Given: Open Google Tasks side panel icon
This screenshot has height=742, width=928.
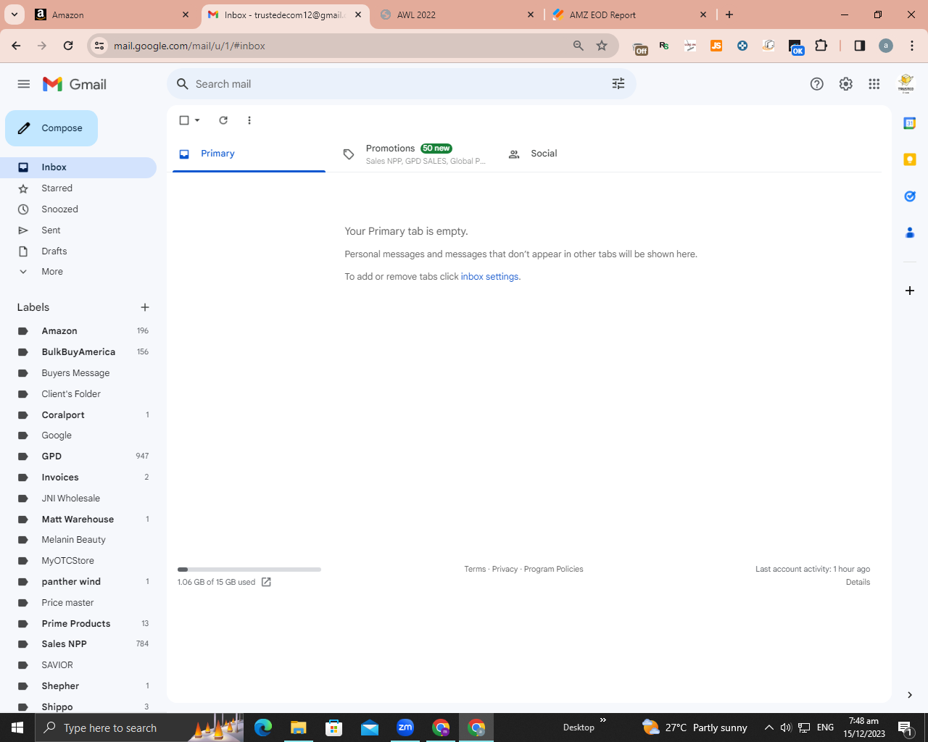Looking at the screenshot, I should 910,196.
